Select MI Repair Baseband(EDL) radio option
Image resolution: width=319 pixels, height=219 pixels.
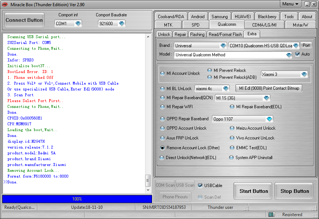pos(232,107)
